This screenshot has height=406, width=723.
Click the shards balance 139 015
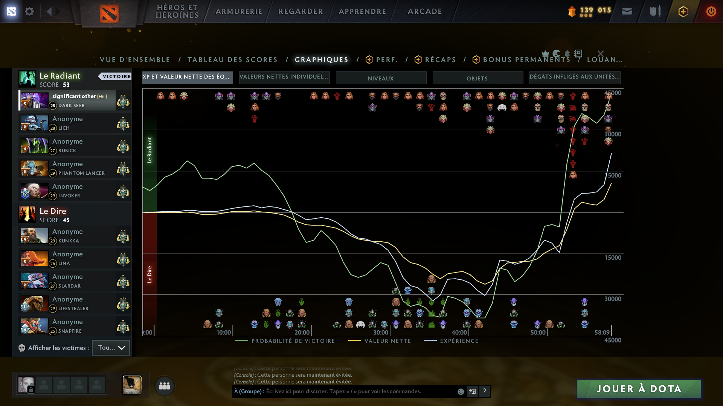tap(590, 11)
